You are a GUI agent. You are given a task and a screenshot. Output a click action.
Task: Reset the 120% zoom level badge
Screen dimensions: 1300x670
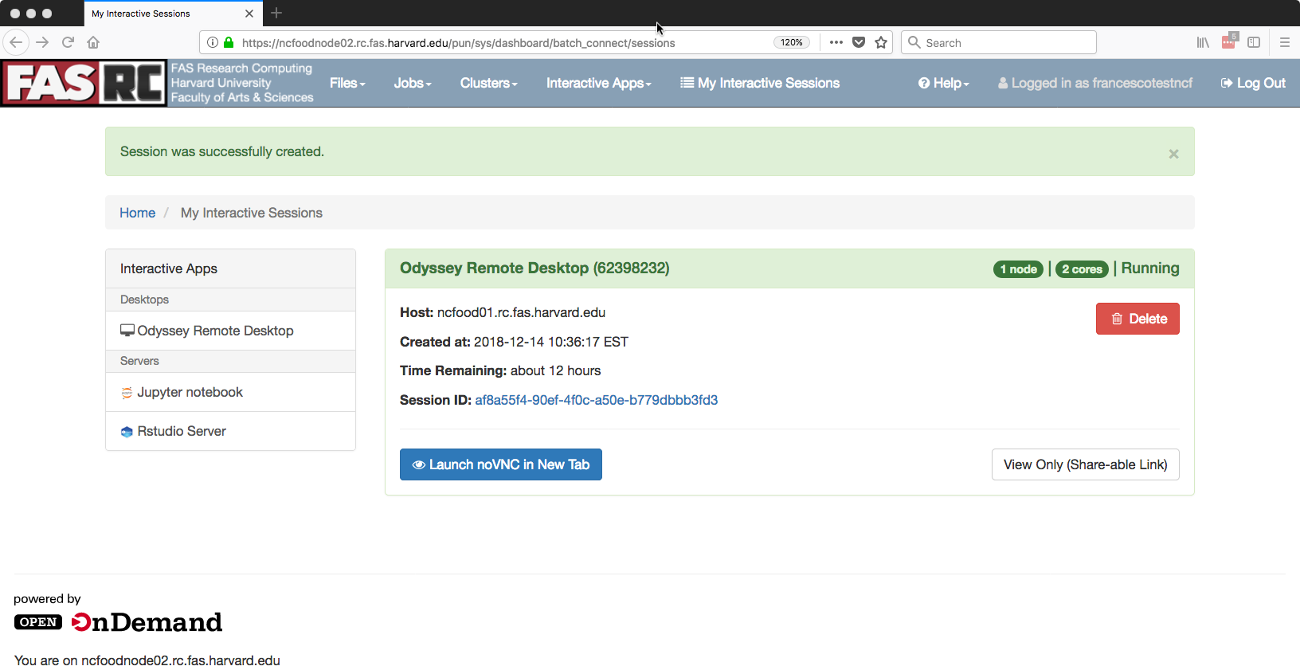[791, 42]
